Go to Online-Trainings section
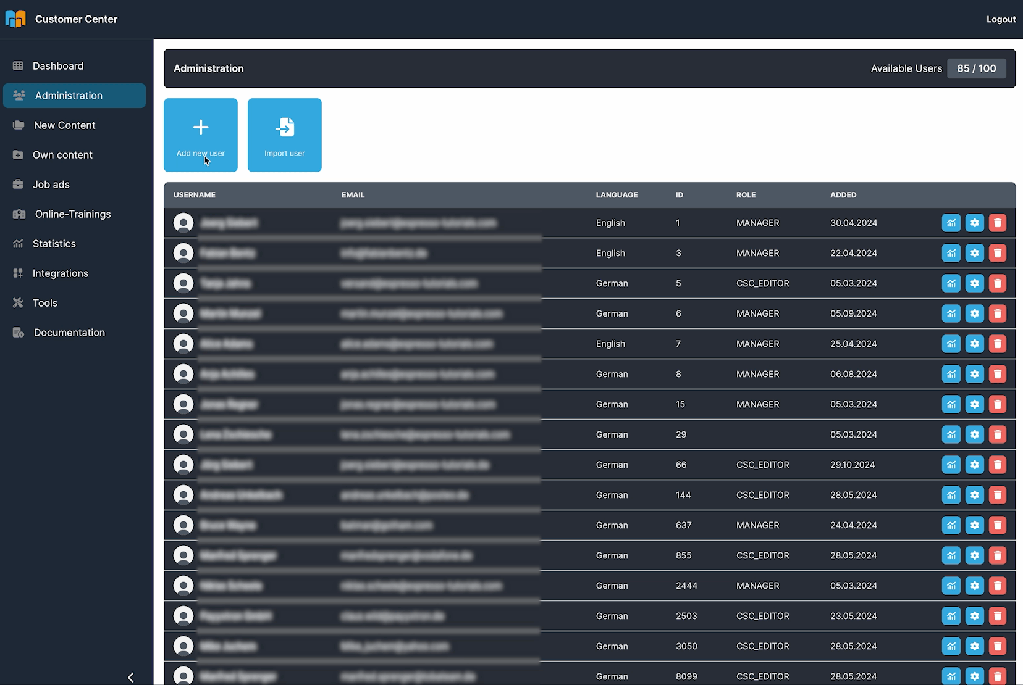Screen dimensions: 1023x685 pyautogui.click(x=72, y=214)
